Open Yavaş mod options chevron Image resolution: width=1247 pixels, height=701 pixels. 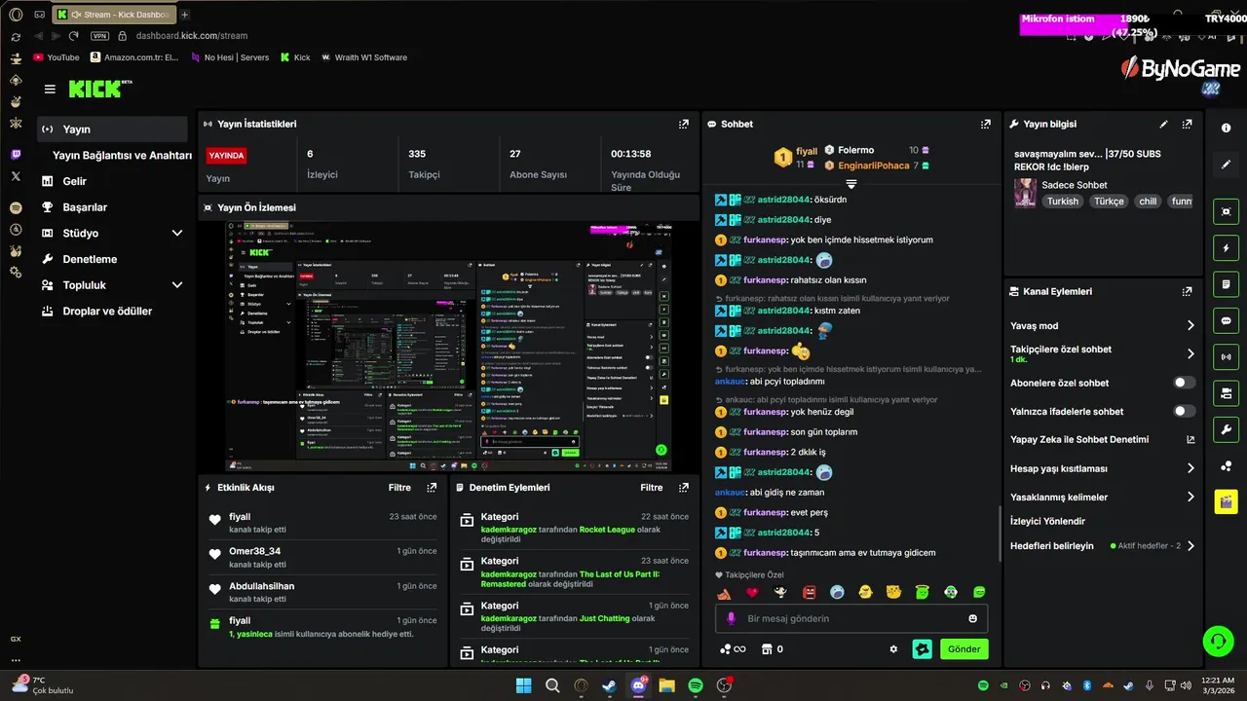[x=1190, y=326]
